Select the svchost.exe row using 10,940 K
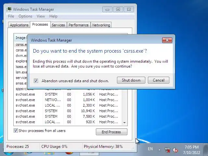 click(x=68, y=111)
